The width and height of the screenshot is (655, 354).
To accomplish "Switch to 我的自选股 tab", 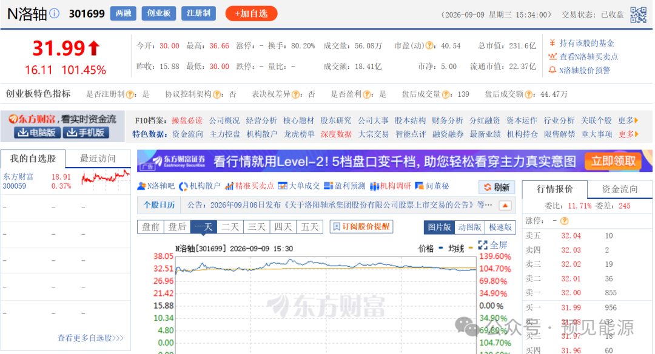I will point(33,159).
